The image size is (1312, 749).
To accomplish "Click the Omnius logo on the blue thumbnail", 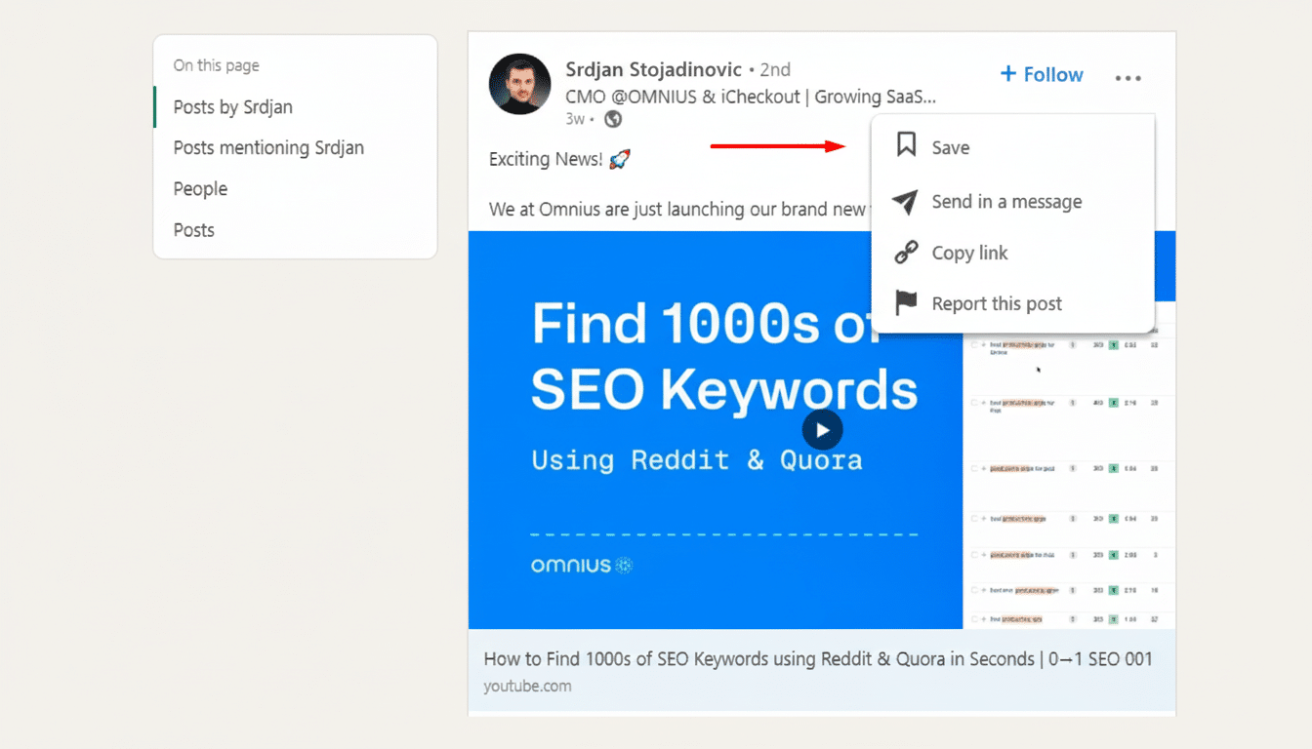I will pos(582,565).
